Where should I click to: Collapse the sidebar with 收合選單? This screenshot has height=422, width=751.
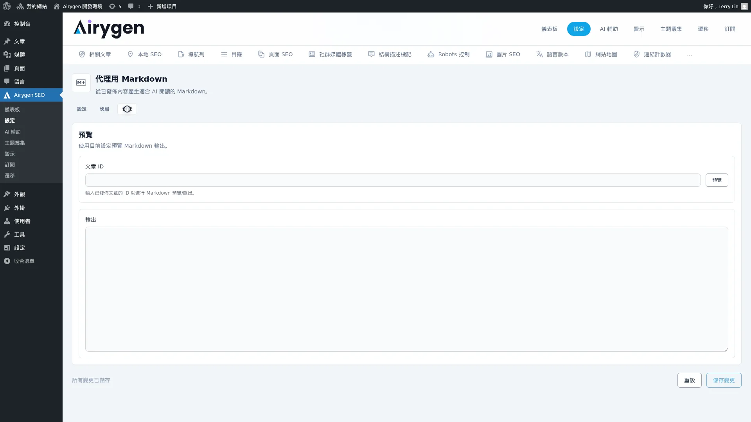pos(31,261)
